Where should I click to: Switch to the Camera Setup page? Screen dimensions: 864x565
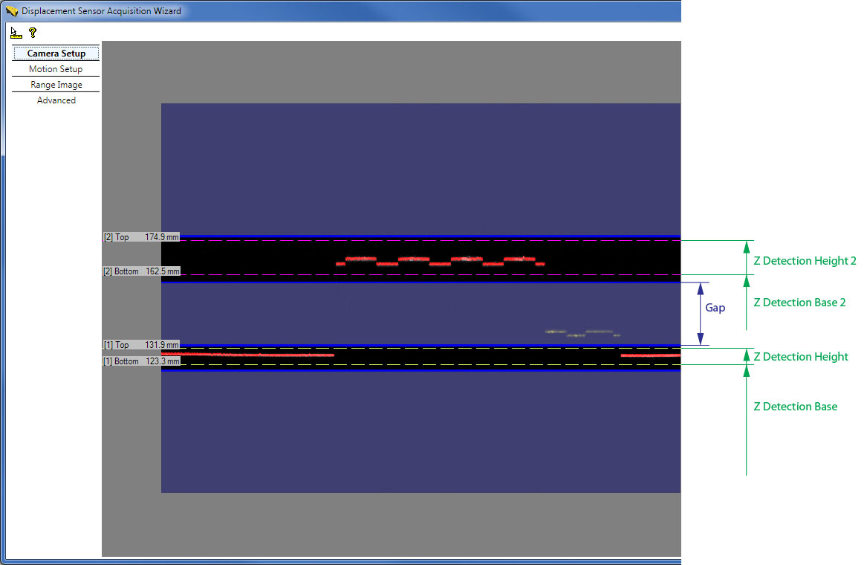coord(56,53)
